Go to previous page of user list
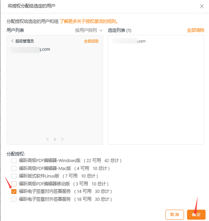Screen dimensions: 209x221 click(x=47, y=139)
